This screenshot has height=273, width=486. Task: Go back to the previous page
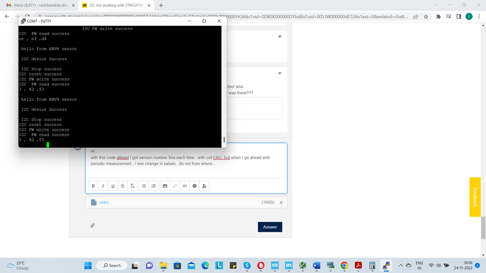pos(7,17)
